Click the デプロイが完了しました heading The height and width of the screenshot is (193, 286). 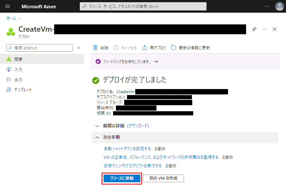click(x=135, y=80)
